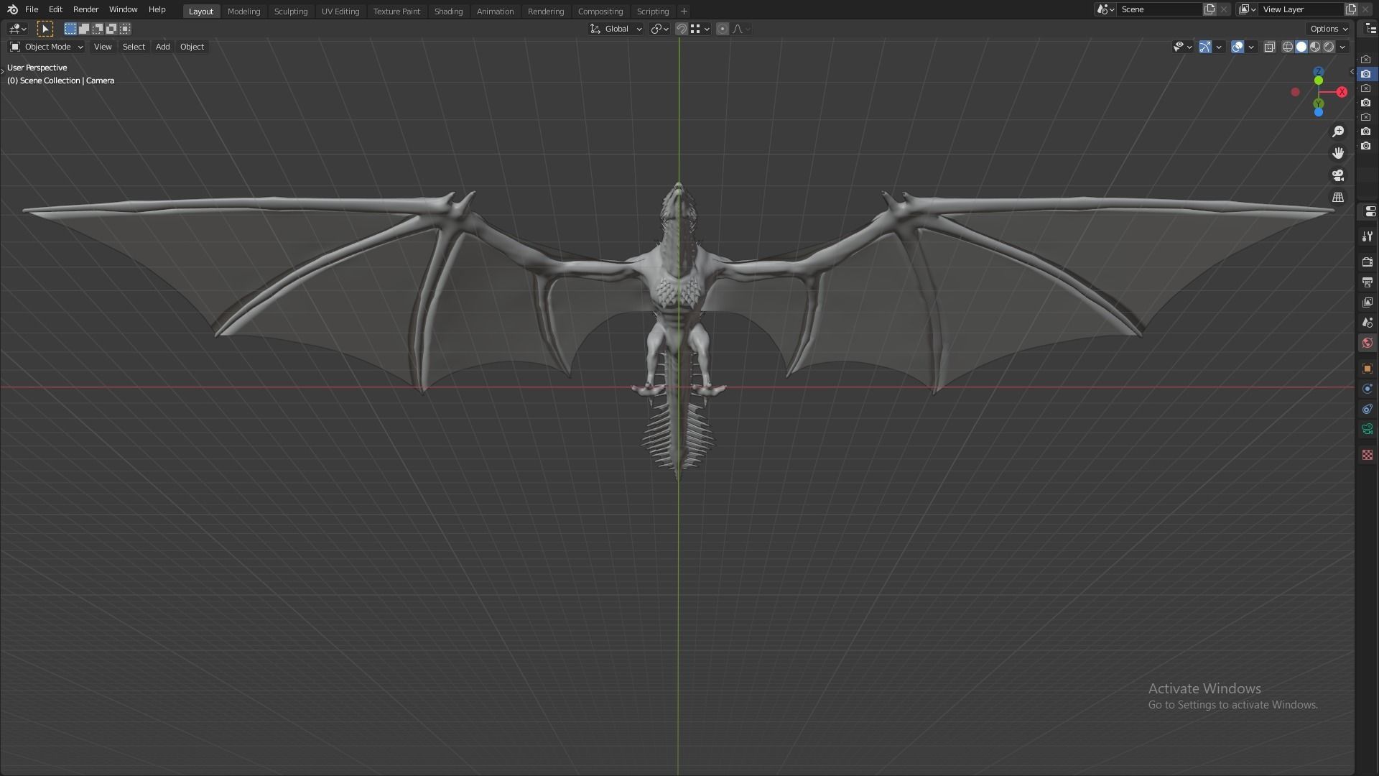1379x776 pixels.
Task: Expand the viewport sidebar arrow
Action: pyautogui.click(x=1352, y=71)
